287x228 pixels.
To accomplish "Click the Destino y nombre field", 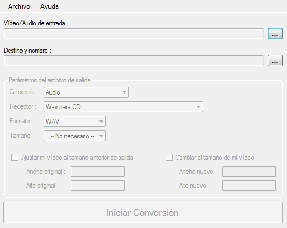I will coord(134,61).
